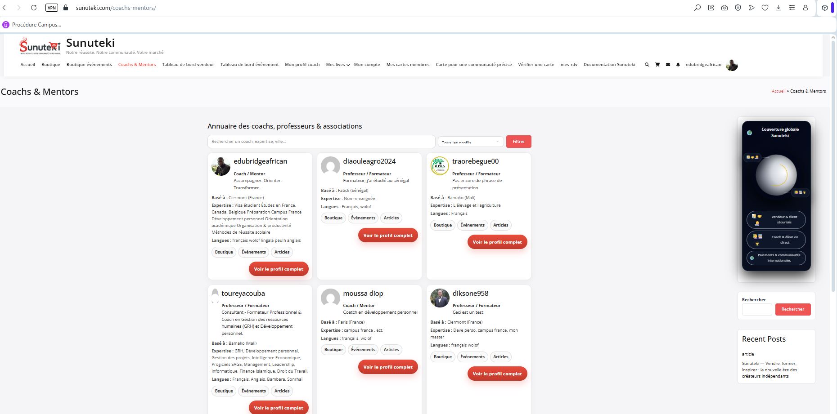Open the 'Tous les profils' dropdown
The width and height of the screenshot is (837, 414).
470,142
